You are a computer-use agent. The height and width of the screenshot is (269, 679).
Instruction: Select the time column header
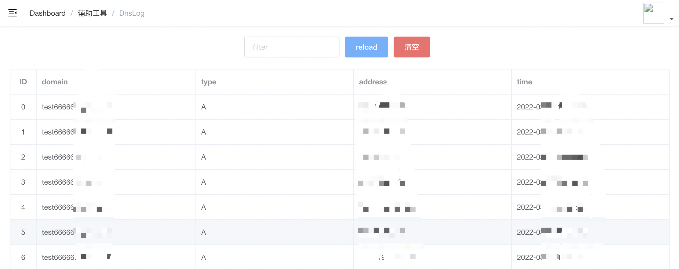(590, 82)
